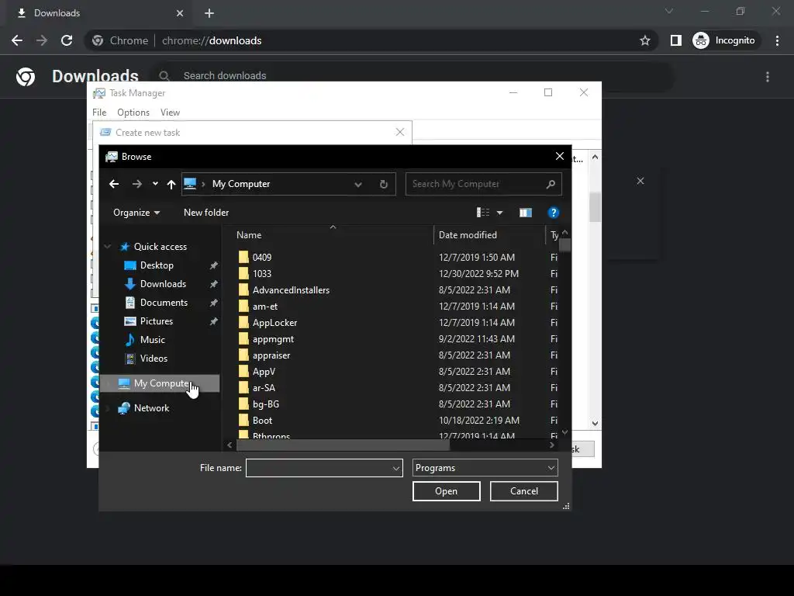This screenshot has width=794, height=596.
Task: Select Videos in navigation pane
Action: coord(154,359)
